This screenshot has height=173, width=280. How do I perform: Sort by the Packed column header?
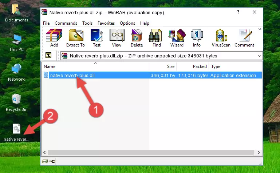(x=193, y=67)
